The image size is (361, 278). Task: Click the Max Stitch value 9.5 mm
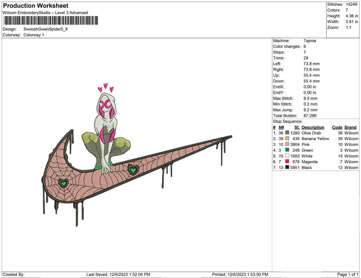310,99
